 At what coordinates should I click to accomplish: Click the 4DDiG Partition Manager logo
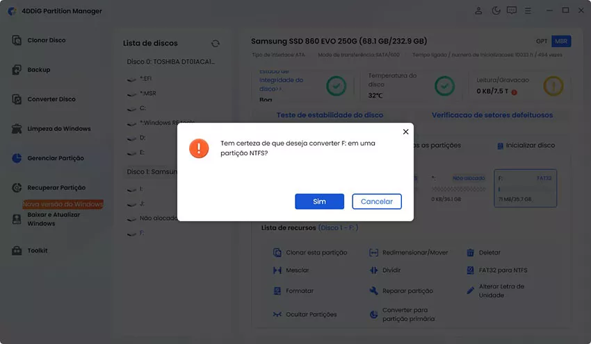point(12,11)
